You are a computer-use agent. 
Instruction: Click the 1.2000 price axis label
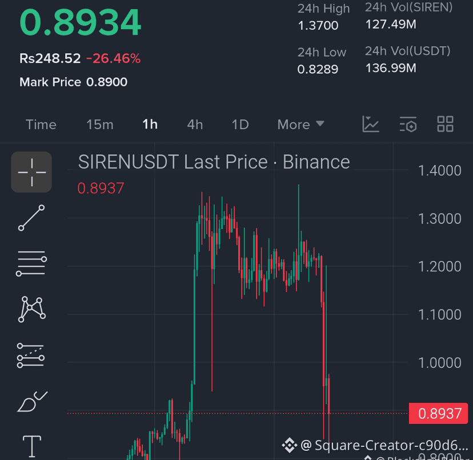tap(439, 267)
